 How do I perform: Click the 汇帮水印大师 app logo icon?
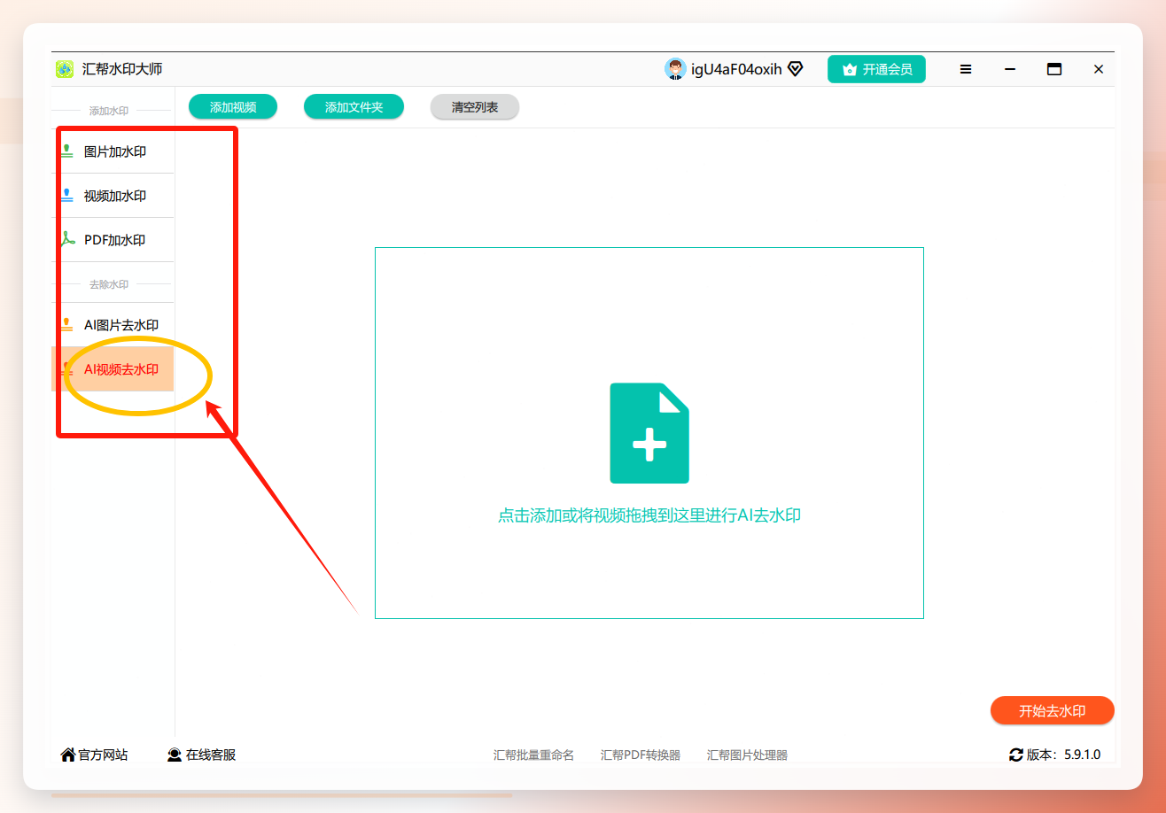coord(65,69)
